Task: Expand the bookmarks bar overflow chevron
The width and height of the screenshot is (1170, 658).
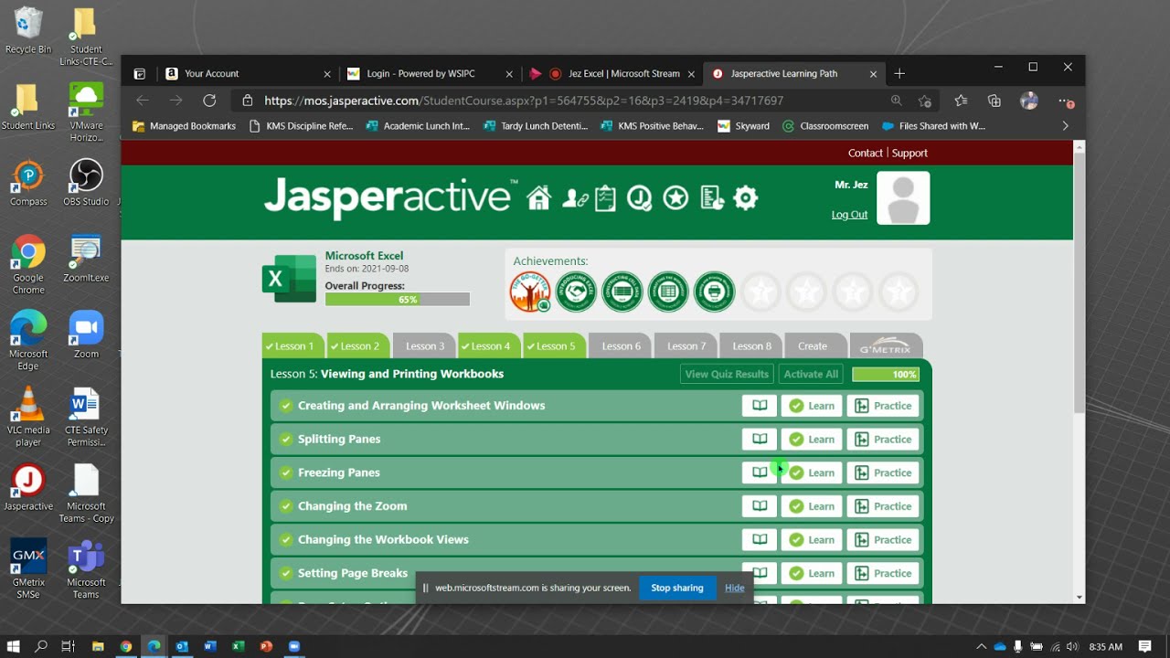Action: click(x=1066, y=126)
